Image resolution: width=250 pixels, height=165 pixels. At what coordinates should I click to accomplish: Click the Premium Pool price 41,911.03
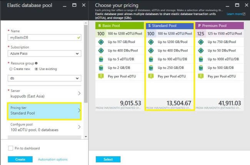click(230, 103)
